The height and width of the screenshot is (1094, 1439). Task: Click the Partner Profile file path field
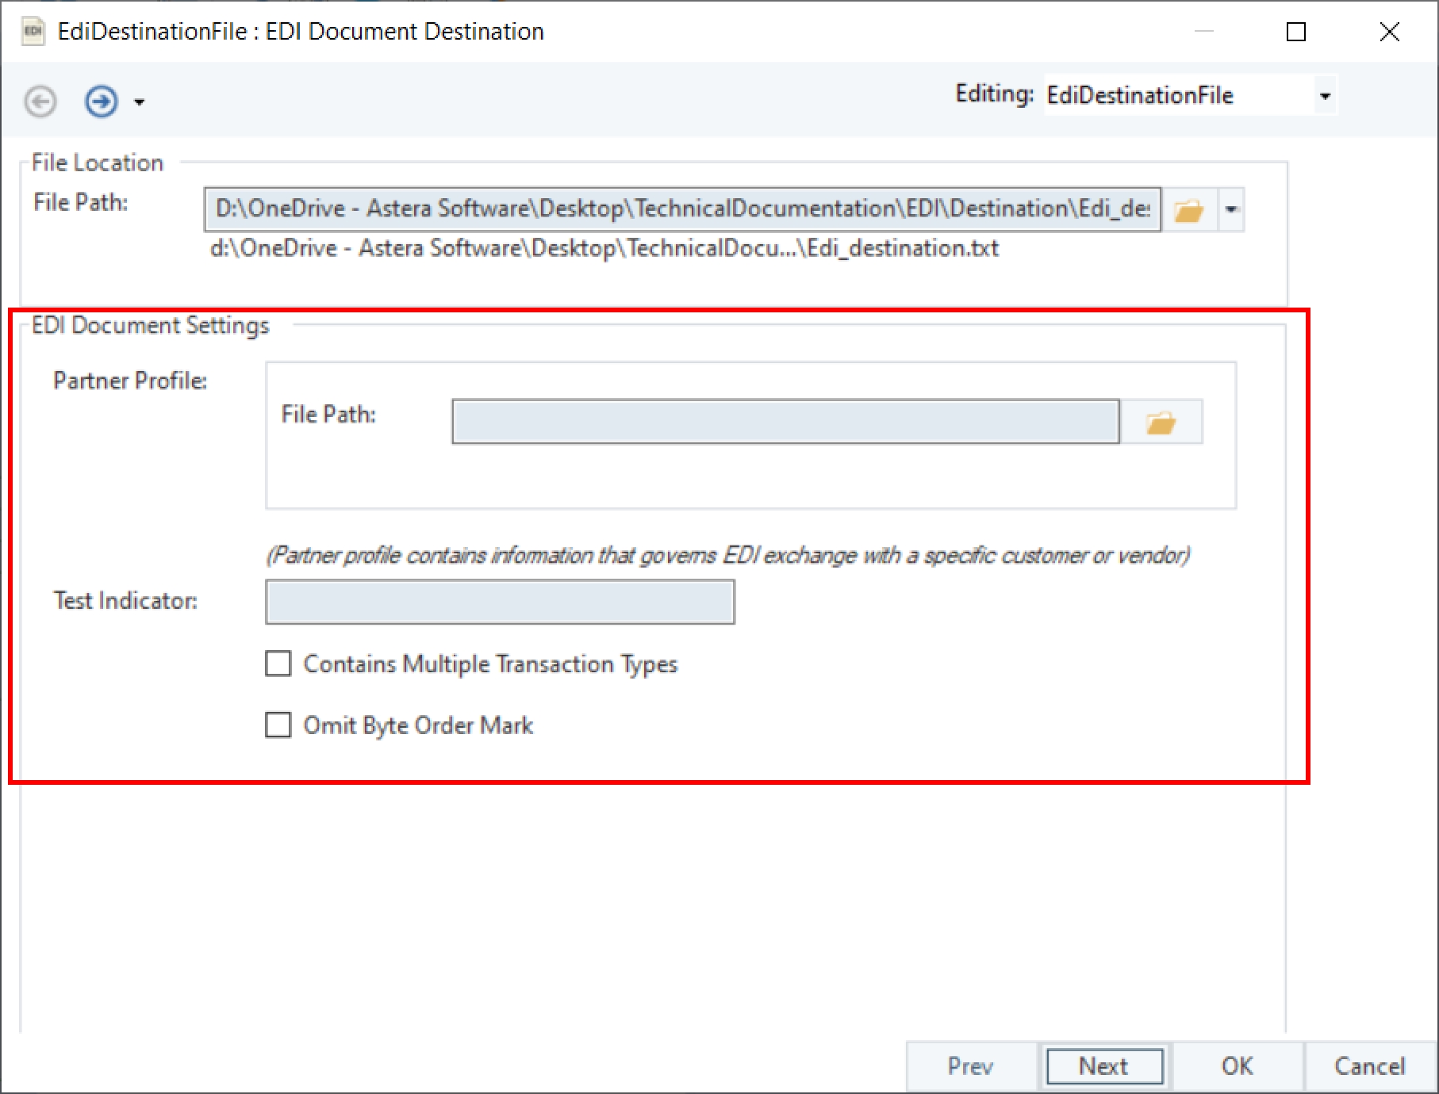(x=785, y=422)
